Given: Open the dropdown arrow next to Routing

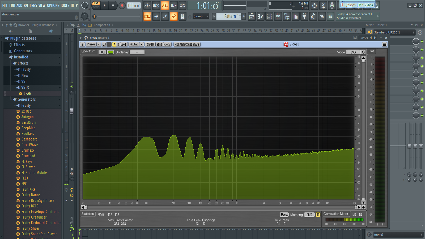Looking at the screenshot, I should point(142,44).
